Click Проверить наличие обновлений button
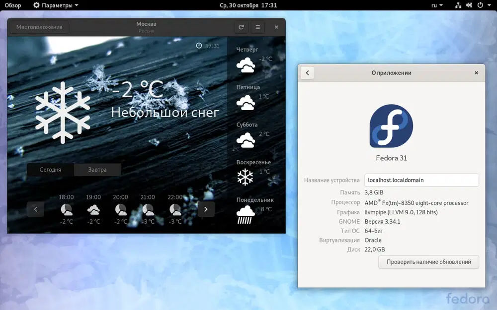This screenshot has width=497, height=310. [x=428, y=262]
